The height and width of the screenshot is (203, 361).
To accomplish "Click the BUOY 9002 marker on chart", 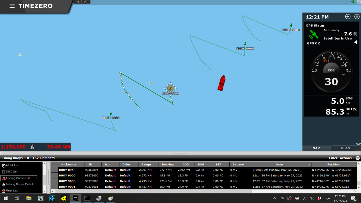I will 111,114.
